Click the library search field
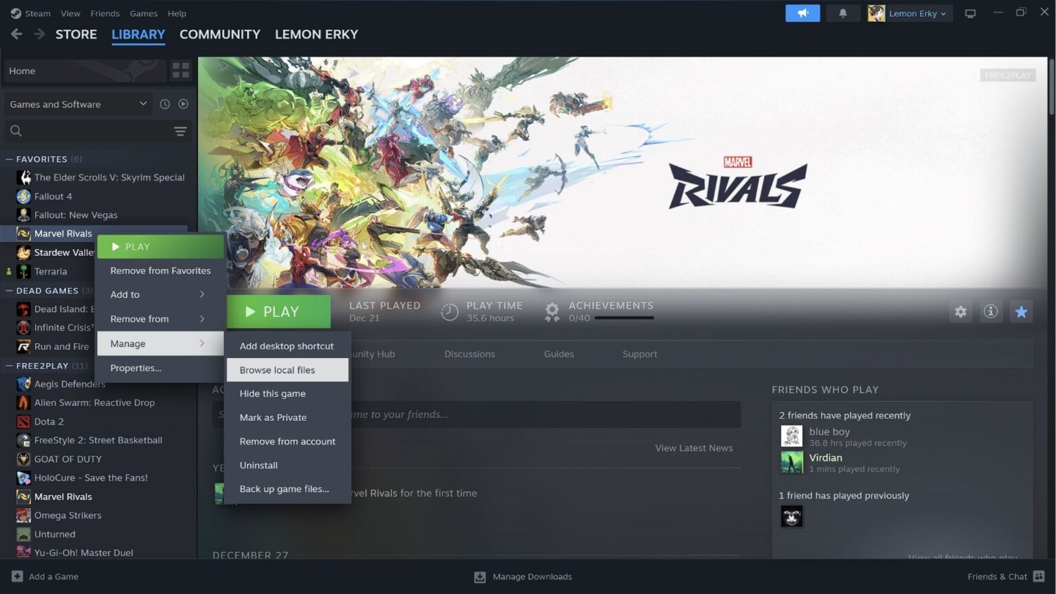This screenshot has height=594, width=1056. click(82, 131)
